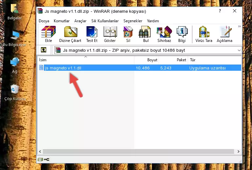Open the Sık Kullanılanlar menu
The image size is (252, 170).
click(105, 21)
